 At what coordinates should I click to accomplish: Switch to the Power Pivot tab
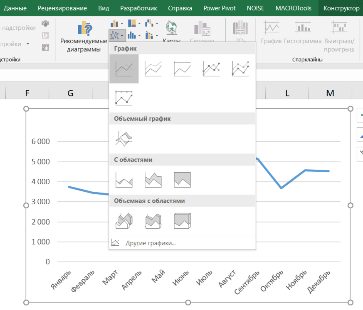point(219,8)
